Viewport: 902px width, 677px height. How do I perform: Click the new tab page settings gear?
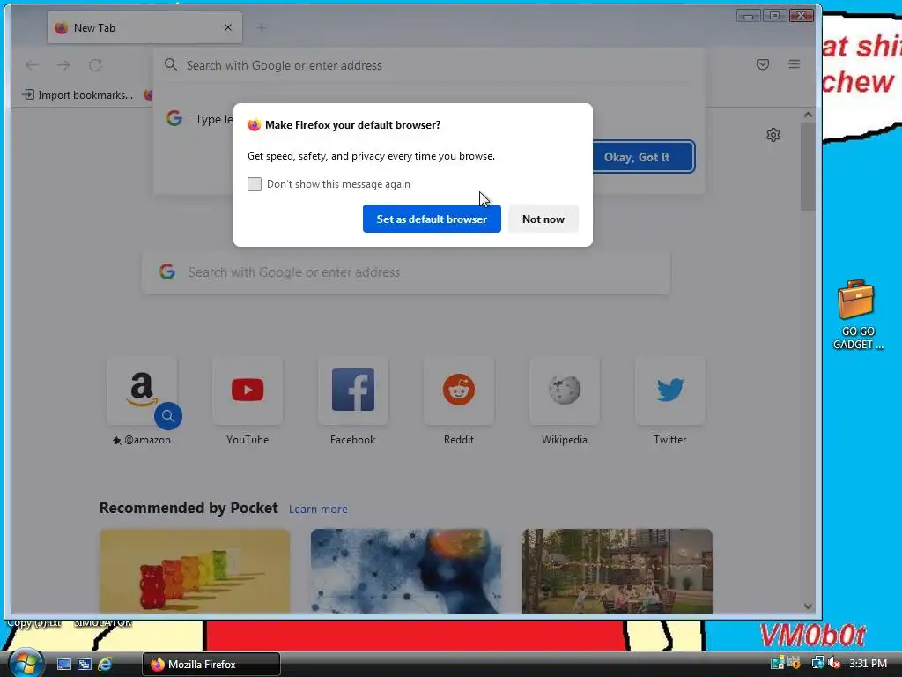click(773, 135)
